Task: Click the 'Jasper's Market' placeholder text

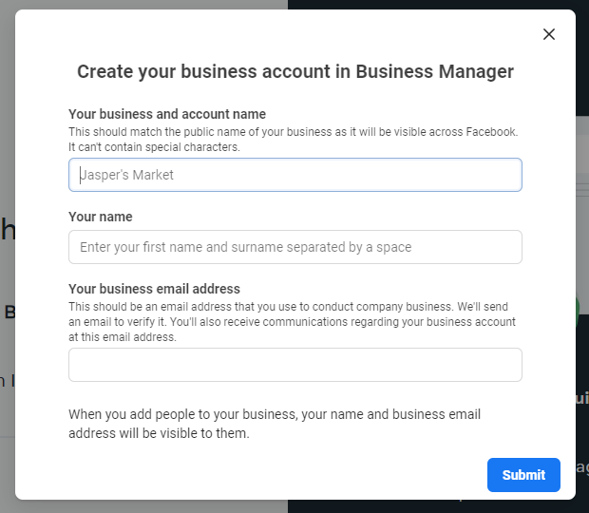Action: point(127,175)
